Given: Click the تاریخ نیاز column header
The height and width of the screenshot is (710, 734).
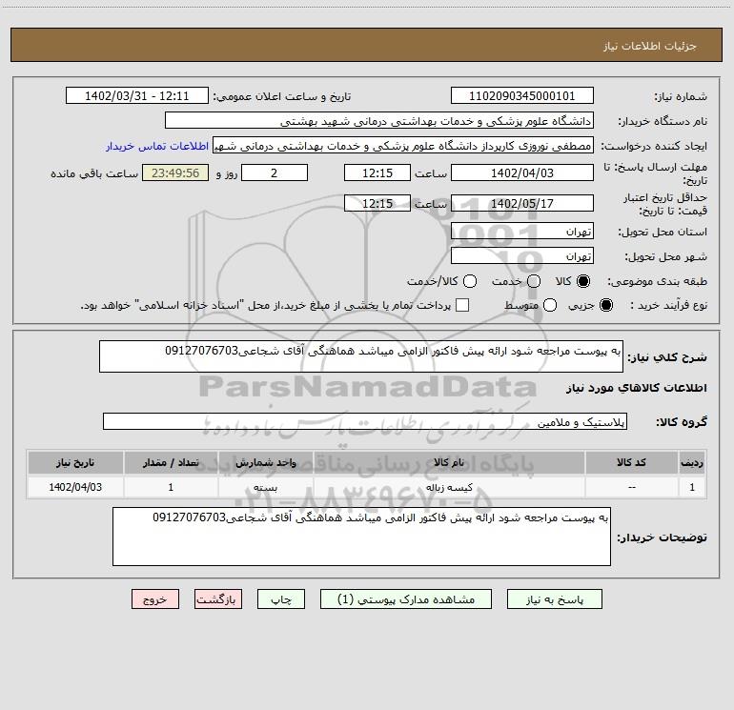Looking at the screenshot, I should [75, 462].
